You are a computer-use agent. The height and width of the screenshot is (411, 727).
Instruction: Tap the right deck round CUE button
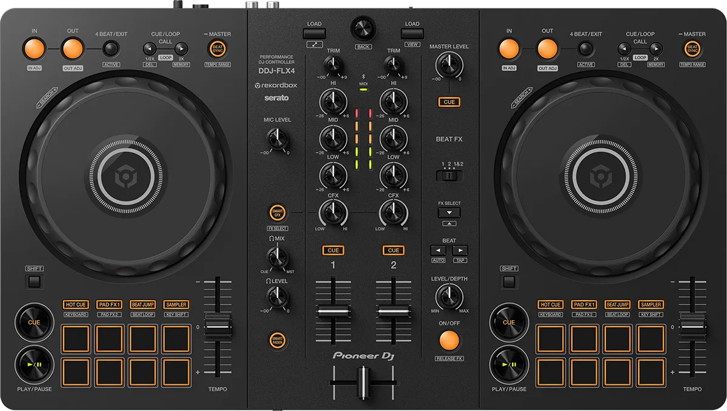coord(509,322)
